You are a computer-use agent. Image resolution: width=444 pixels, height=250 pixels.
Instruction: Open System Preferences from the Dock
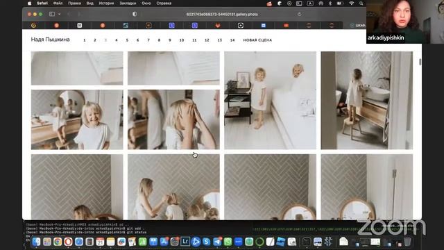tap(175, 242)
